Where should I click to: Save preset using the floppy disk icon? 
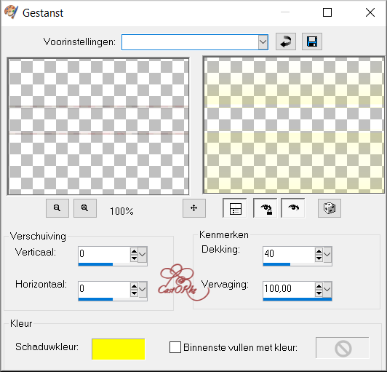click(312, 41)
